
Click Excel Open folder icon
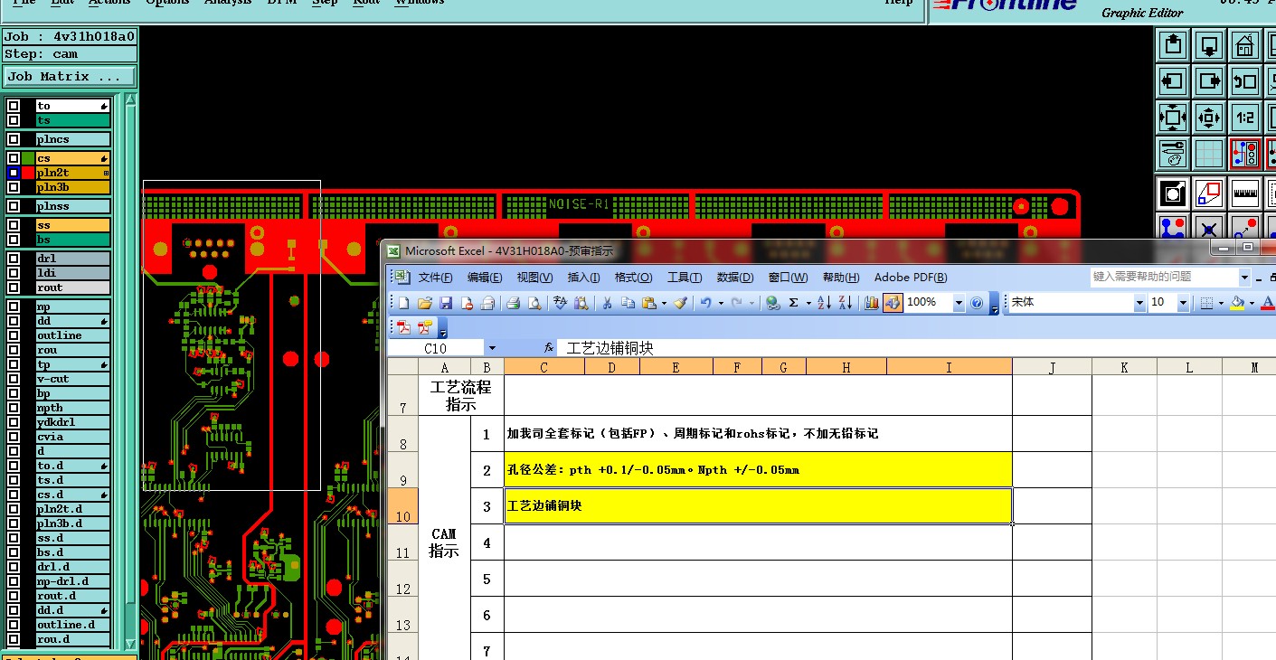pyautogui.click(x=425, y=303)
